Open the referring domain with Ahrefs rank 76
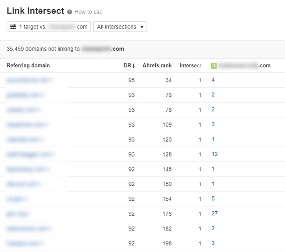285x252 pixels. click(x=25, y=95)
